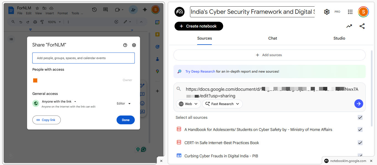Click the Add people input field

(x=83, y=58)
